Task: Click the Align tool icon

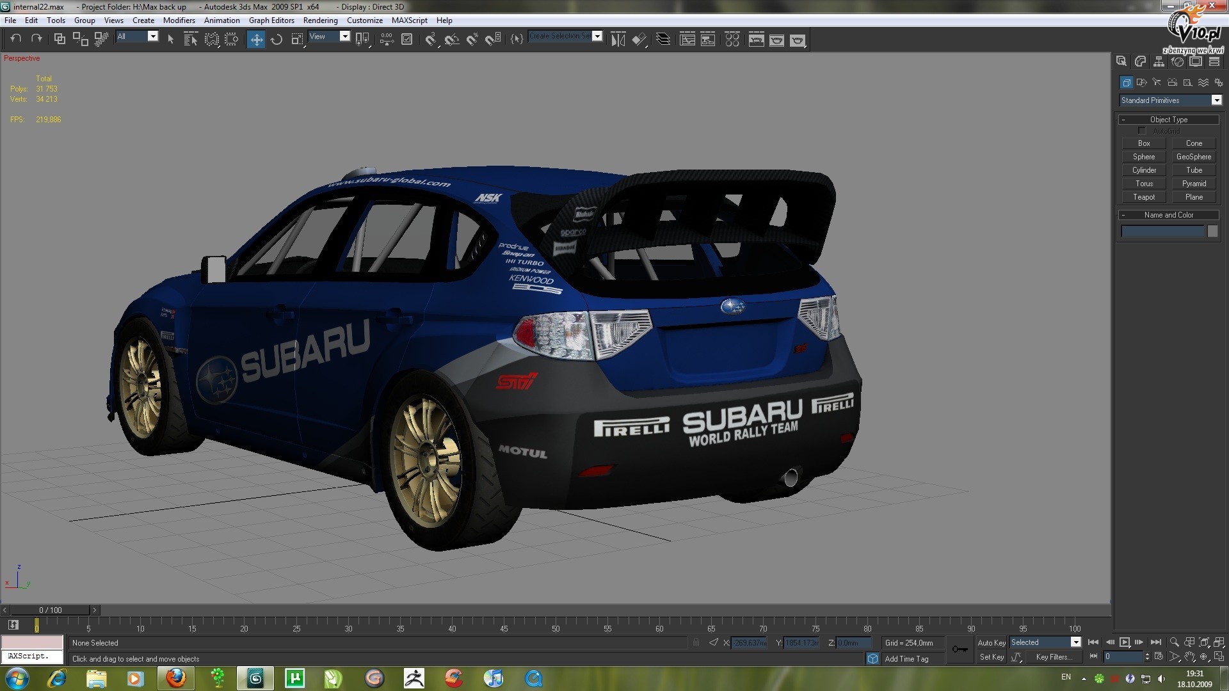Action: (x=639, y=39)
